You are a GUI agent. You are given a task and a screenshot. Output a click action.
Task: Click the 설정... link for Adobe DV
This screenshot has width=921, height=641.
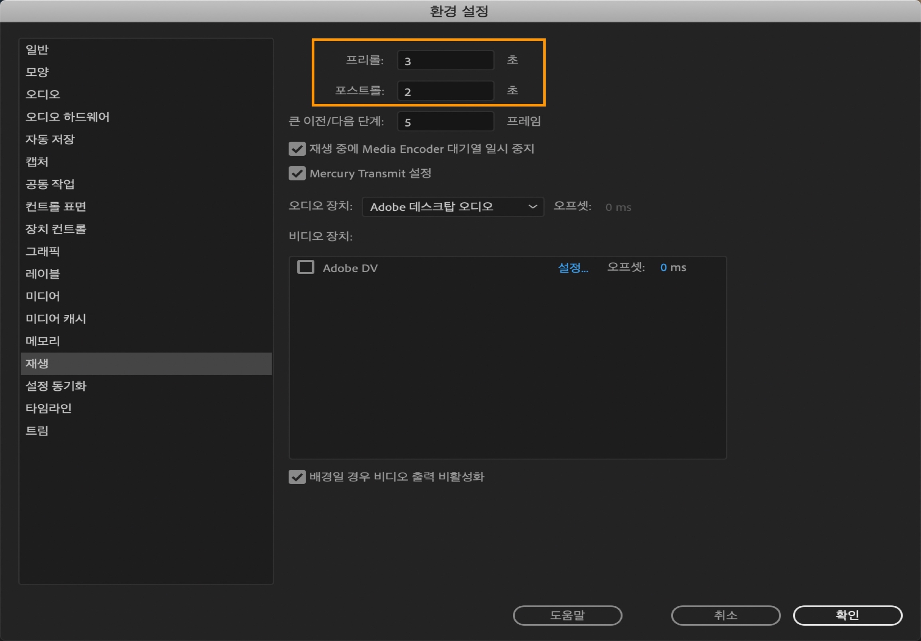click(572, 267)
